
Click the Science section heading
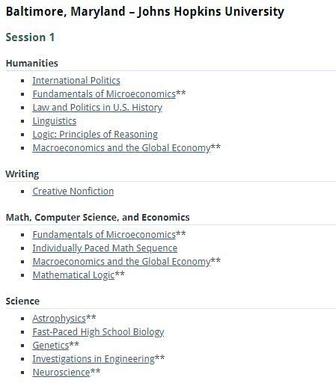(22, 301)
